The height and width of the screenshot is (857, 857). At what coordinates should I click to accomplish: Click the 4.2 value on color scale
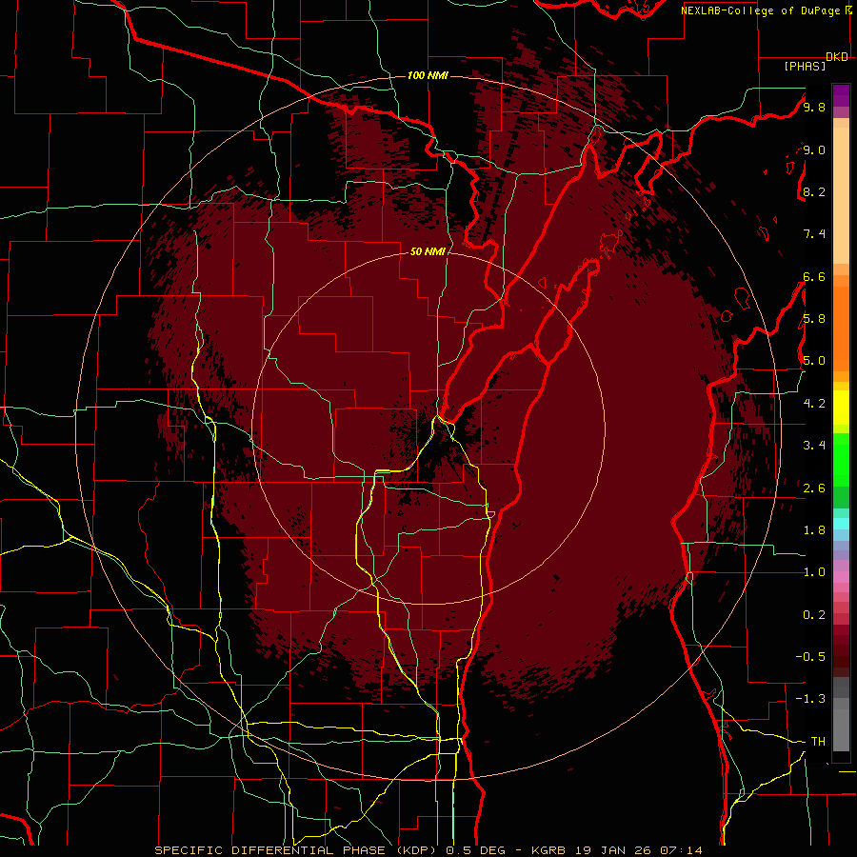pos(814,404)
